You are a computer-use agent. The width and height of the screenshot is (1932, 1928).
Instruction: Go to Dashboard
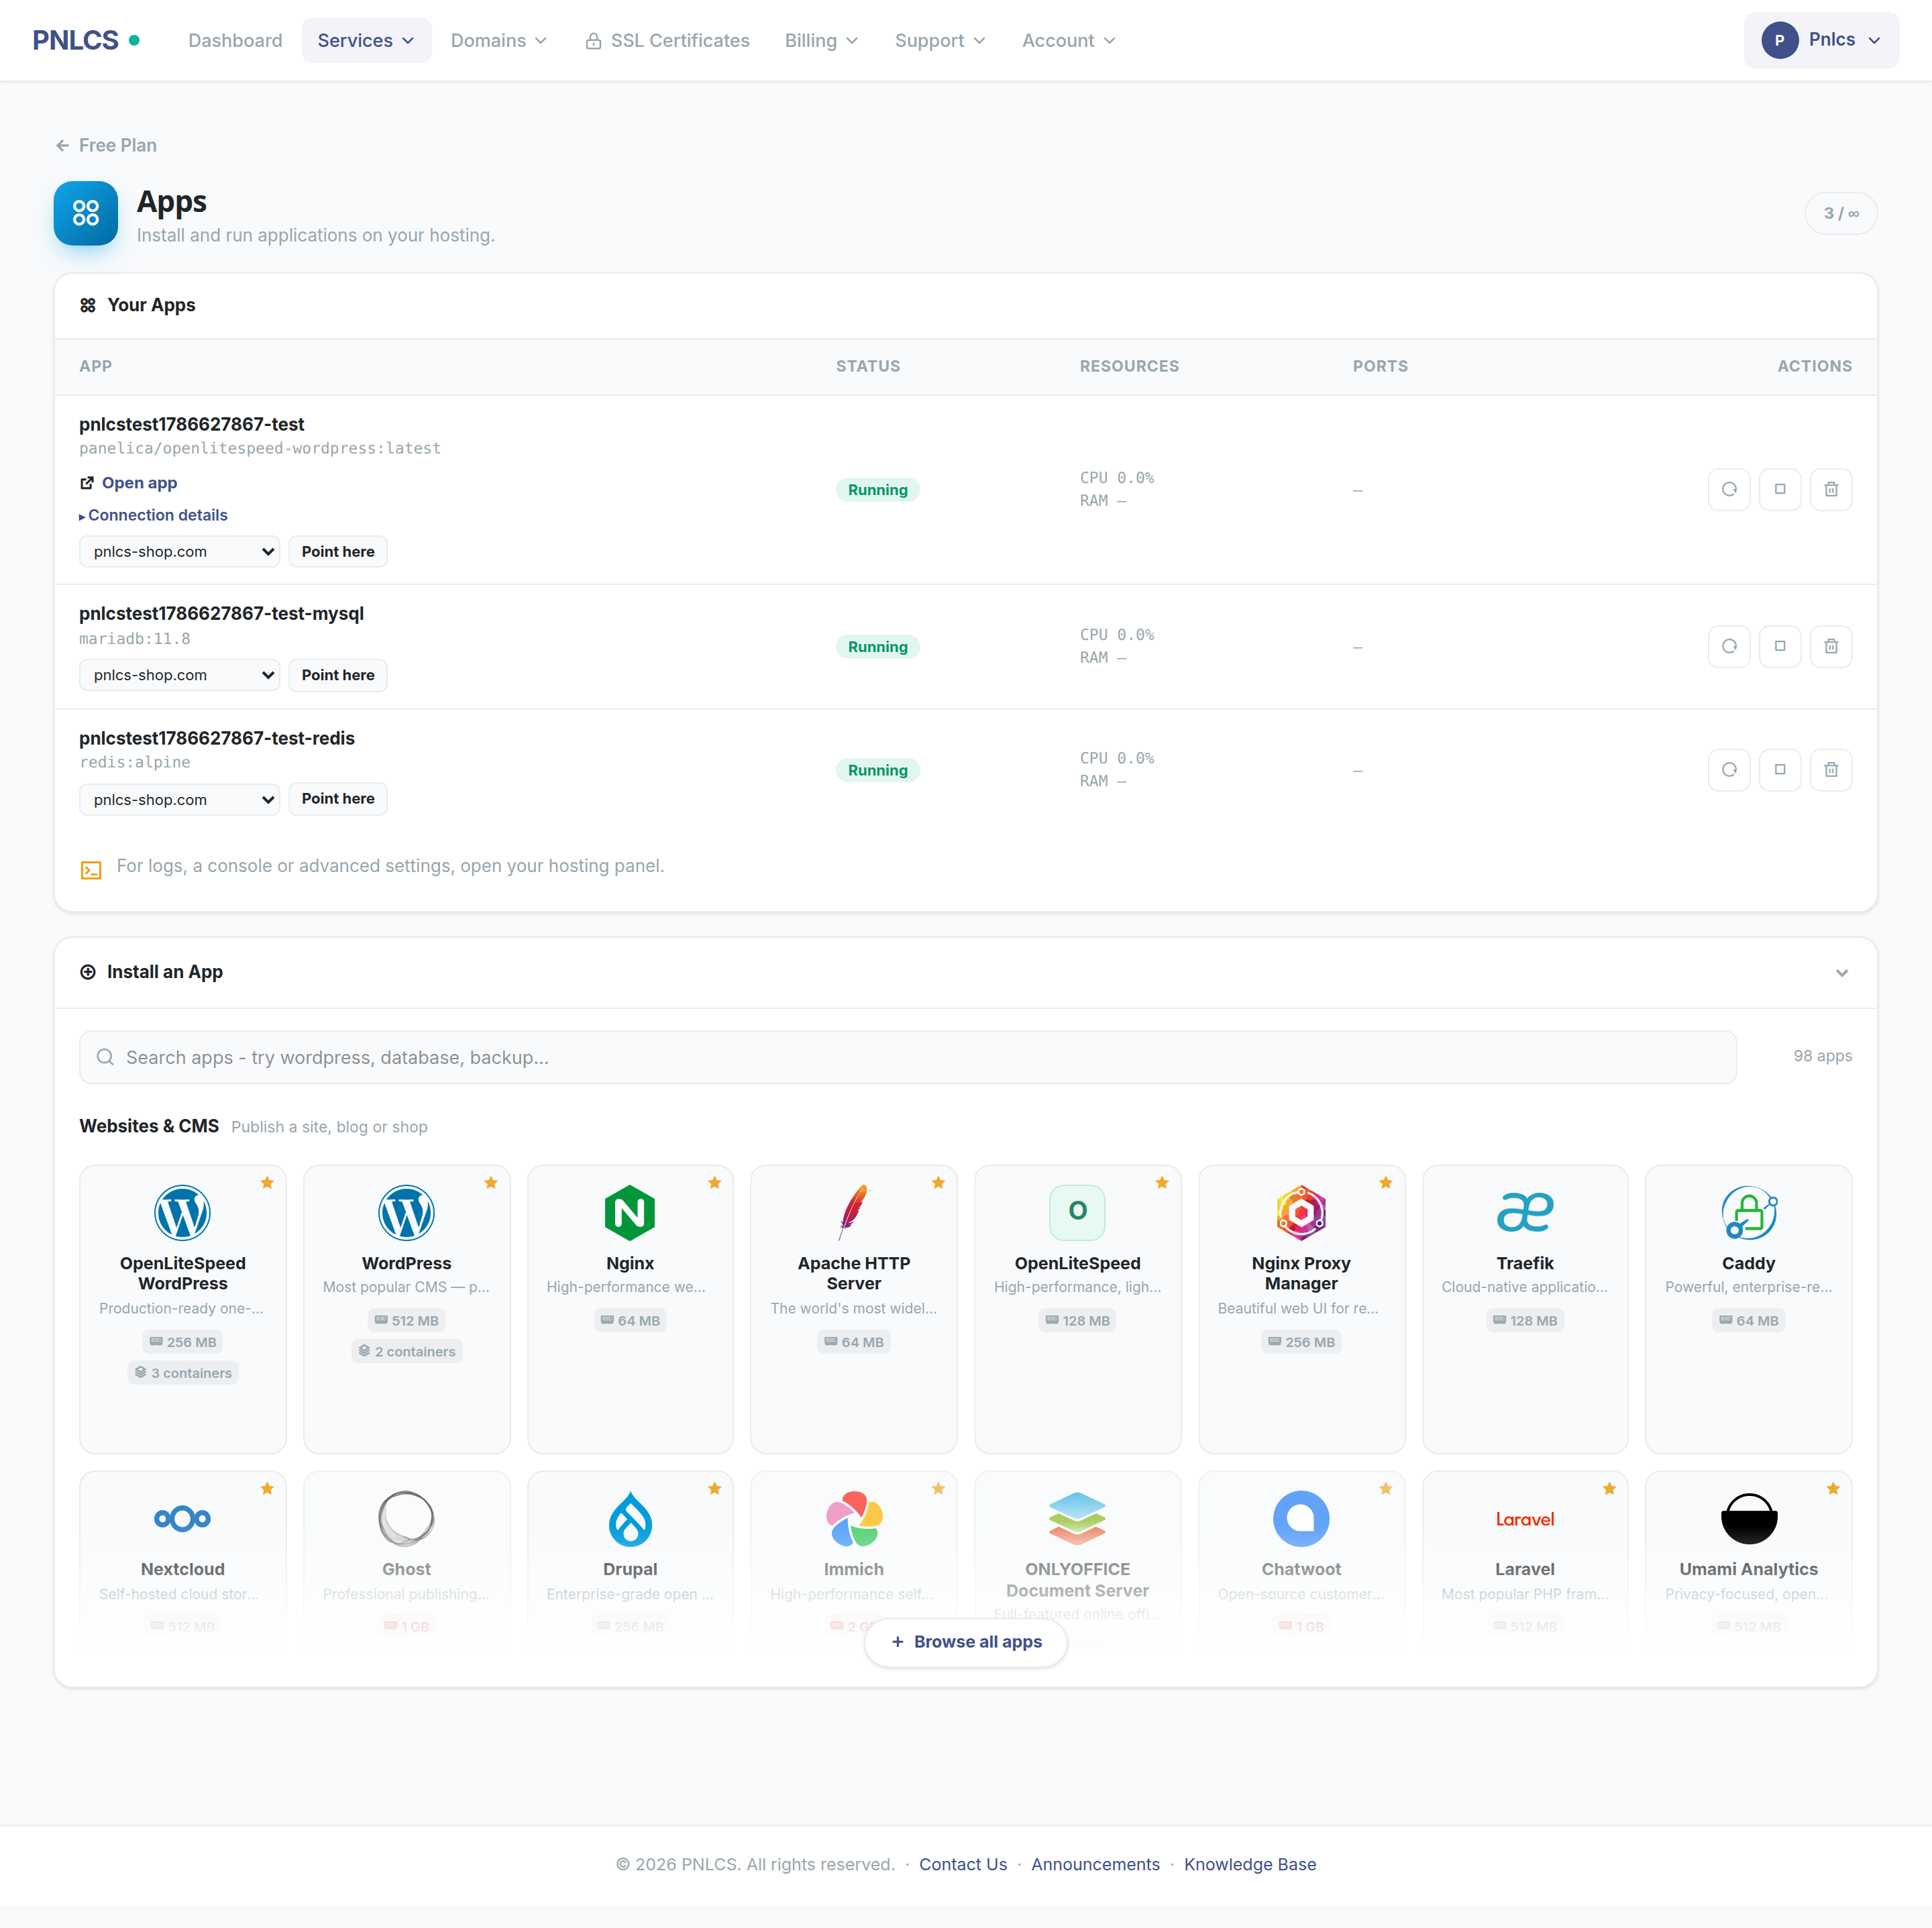click(235, 40)
